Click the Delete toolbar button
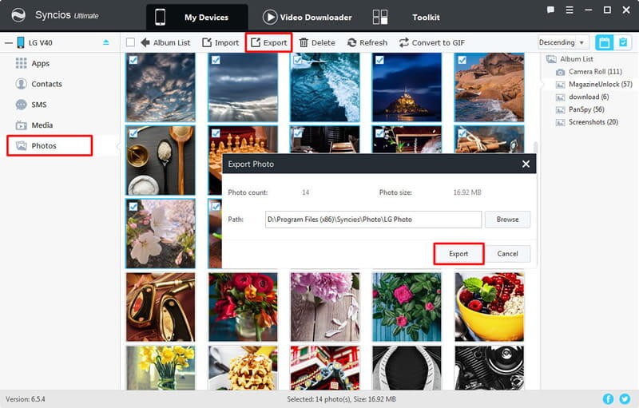The height and width of the screenshot is (408, 639). coord(317,42)
